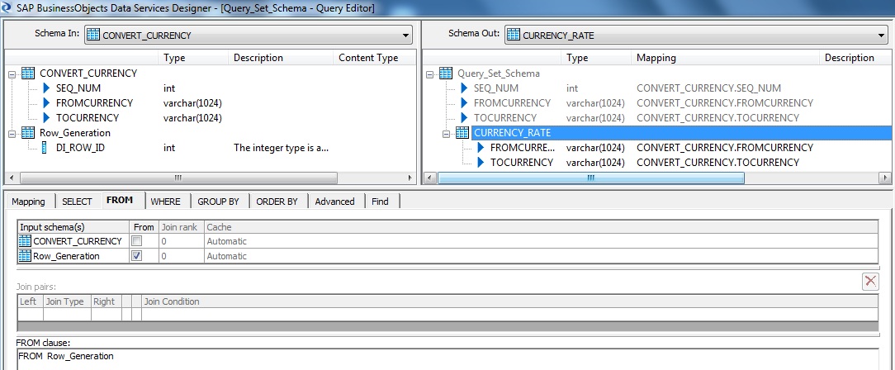Click the table icon in Schema Out dropdown
The width and height of the screenshot is (895, 370).
click(x=514, y=35)
